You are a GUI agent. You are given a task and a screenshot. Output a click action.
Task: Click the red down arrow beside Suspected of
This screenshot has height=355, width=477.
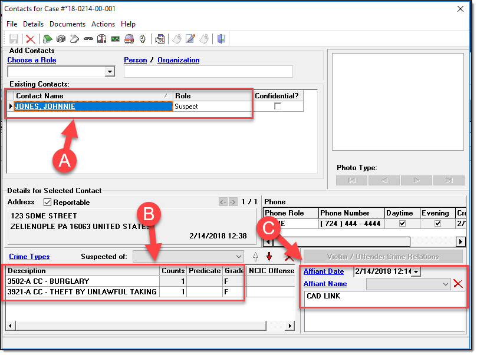[269, 256]
